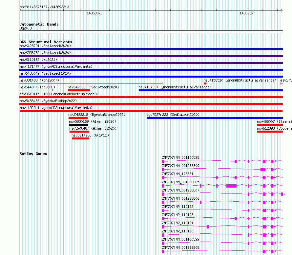Open the ZNF707|NR_110191 transcript label
The height and width of the screenshot is (255, 292).
click(177, 223)
